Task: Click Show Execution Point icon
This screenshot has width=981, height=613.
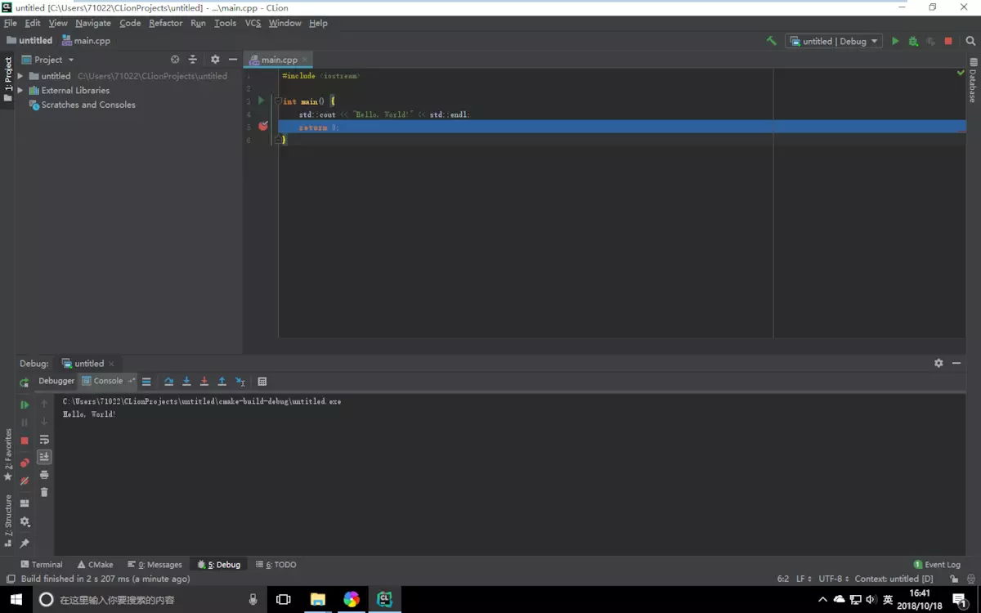Action: click(x=146, y=382)
